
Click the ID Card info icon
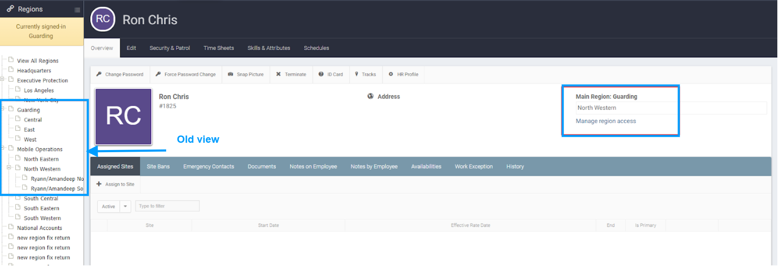point(321,74)
